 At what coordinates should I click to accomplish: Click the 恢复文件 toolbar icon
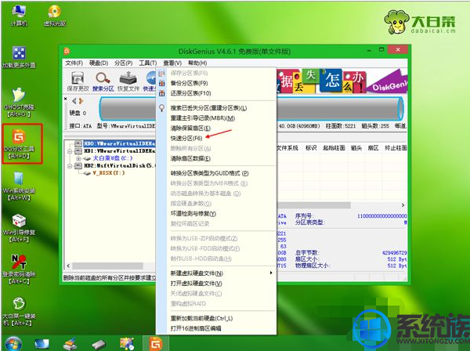point(128,81)
